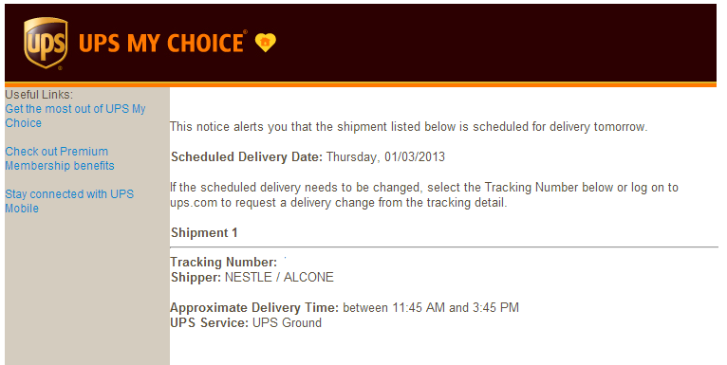Click the Shipper label
The image size is (727, 365).
pyautogui.click(x=196, y=278)
